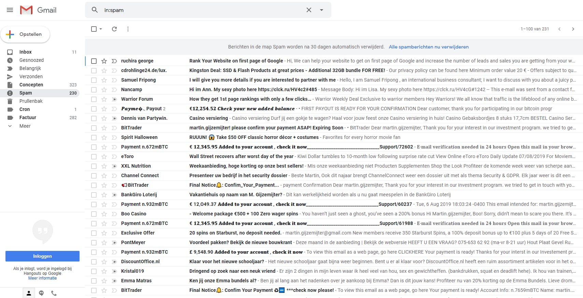Refresh the message list
The height and width of the screenshot is (298, 583).
(114, 29)
